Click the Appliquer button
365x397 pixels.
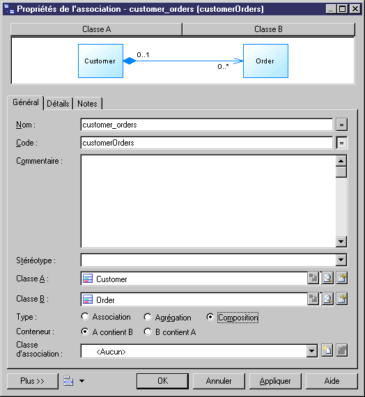point(275,381)
